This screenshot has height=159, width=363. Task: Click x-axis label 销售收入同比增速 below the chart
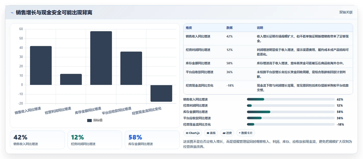pos(28,110)
